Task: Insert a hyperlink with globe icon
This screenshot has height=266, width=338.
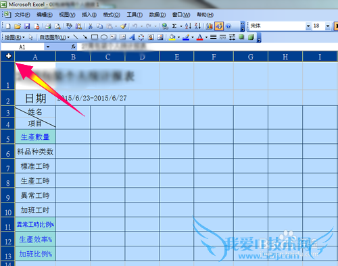Action: 165,26
